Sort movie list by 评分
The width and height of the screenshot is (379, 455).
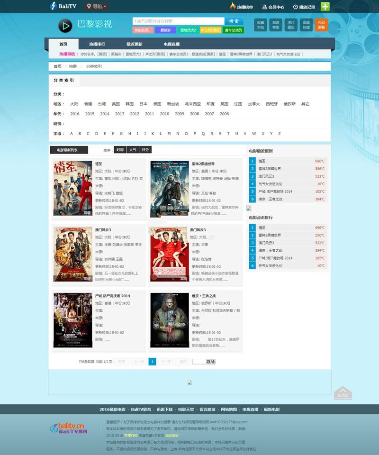click(x=145, y=150)
